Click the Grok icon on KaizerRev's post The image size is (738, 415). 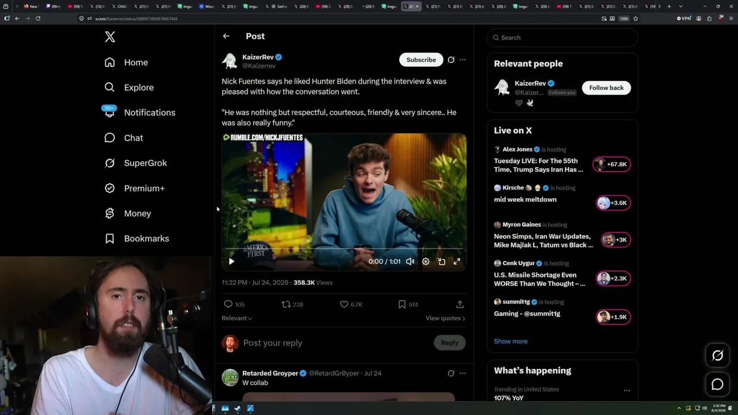point(451,60)
